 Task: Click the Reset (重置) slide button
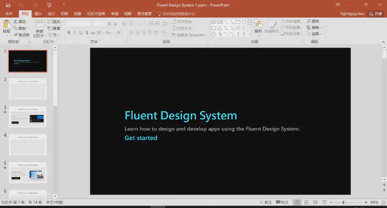pyautogui.click(x=56, y=28)
